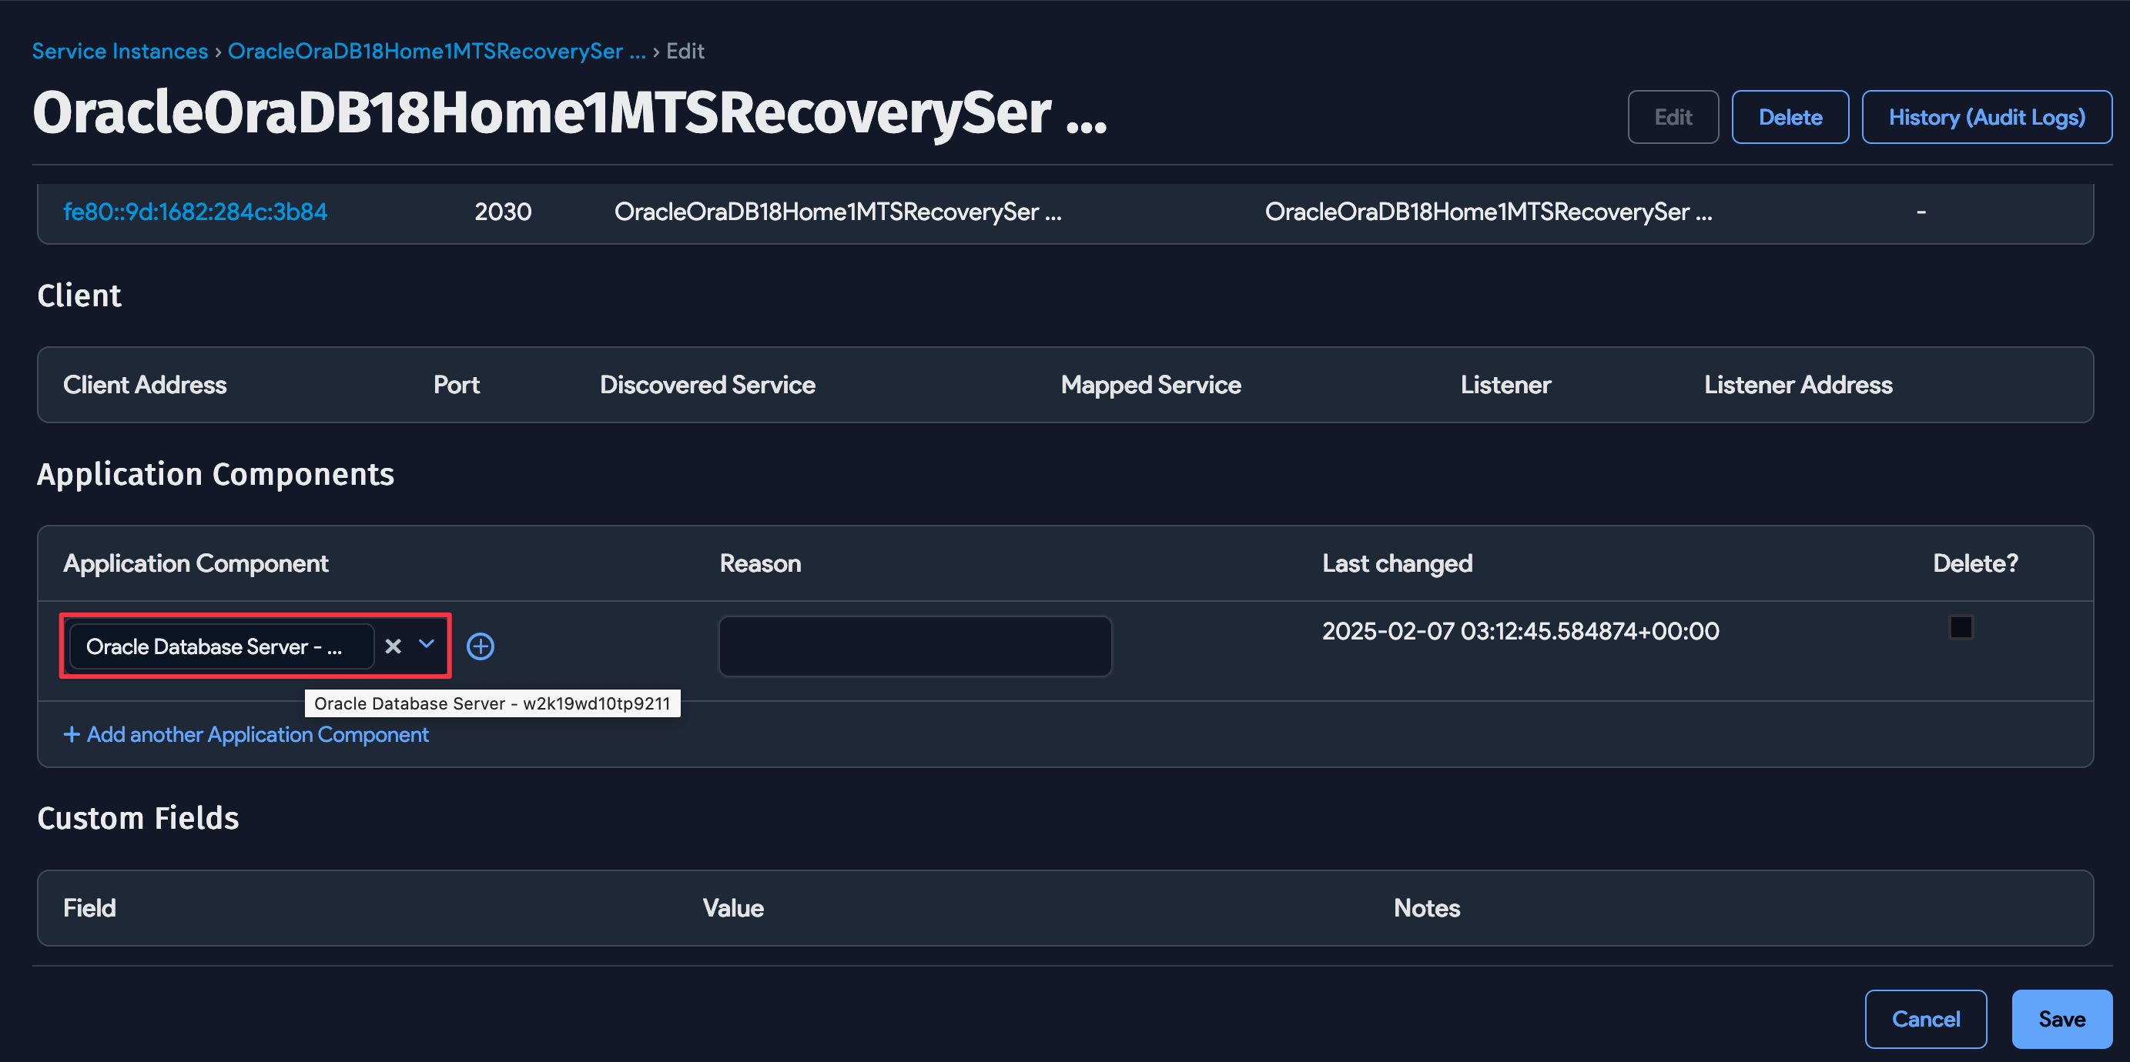Click the Edit breadcrumb item
The width and height of the screenshot is (2130, 1062).
tap(685, 51)
